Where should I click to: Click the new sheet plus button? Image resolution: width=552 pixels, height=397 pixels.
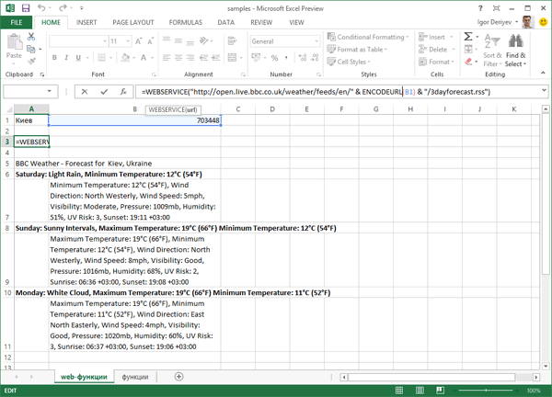point(178,377)
